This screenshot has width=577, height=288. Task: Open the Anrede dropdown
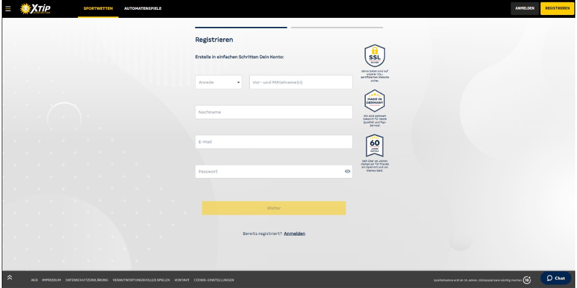coord(219,82)
